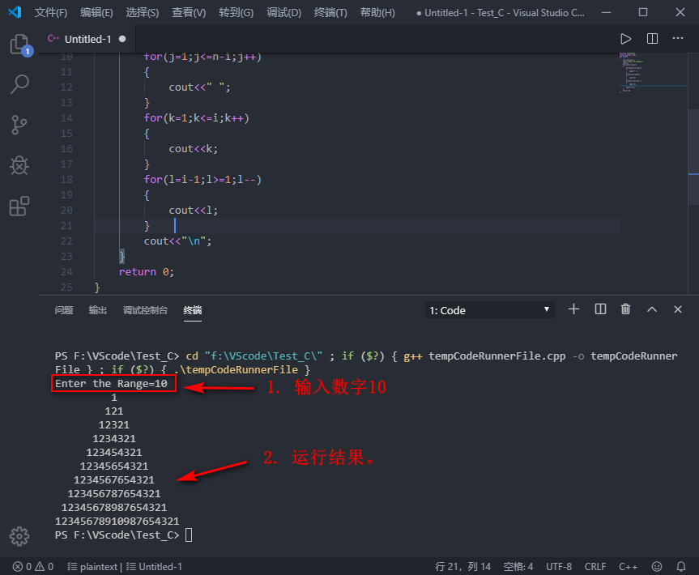
Task: Open the Explorer sidebar
Action: coord(19,45)
